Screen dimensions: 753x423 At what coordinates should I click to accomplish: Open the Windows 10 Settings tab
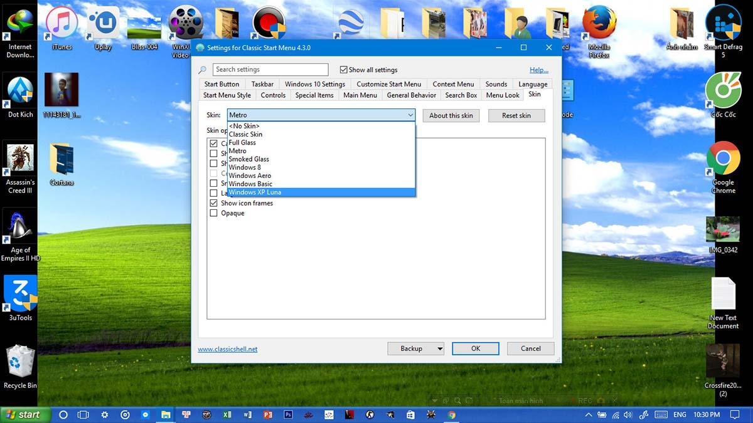pyautogui.click(x=315, y=84)
